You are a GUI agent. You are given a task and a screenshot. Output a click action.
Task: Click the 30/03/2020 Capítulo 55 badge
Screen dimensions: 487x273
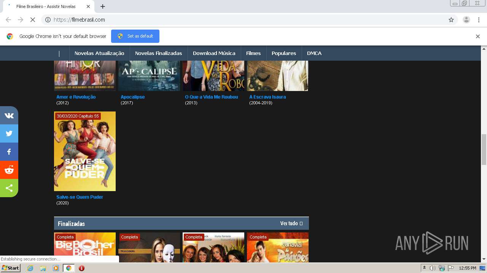(78, 116)
